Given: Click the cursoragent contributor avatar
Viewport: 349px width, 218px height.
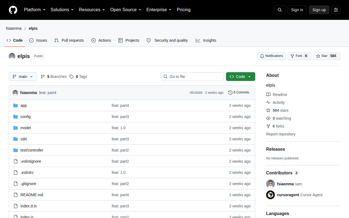Looking at the screenshot, I should click(270, 195).
